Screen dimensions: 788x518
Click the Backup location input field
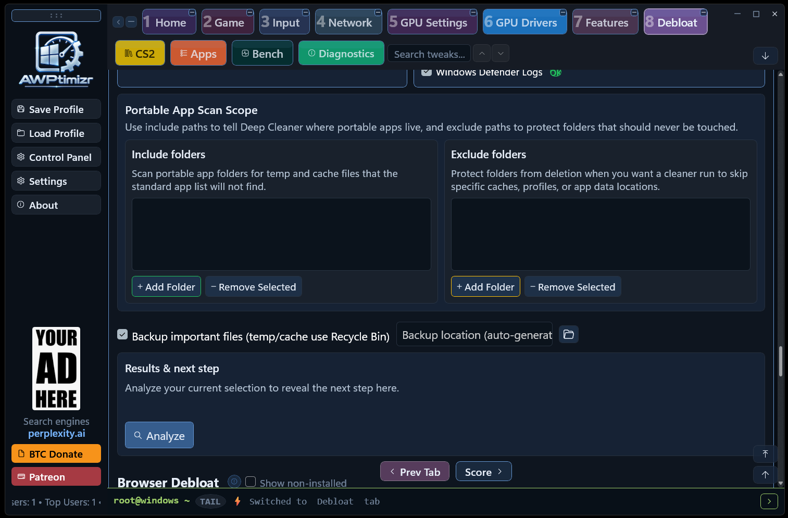click(x=474, y=334)
